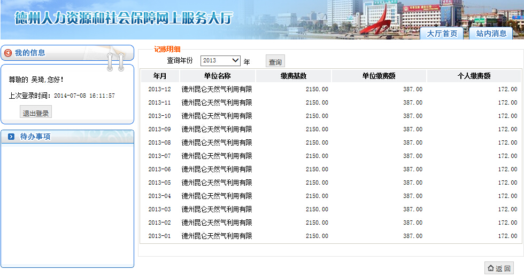This screenshot has height=278, width=524.
Task: Click the 年月 column header
Action: click(159, 76)
